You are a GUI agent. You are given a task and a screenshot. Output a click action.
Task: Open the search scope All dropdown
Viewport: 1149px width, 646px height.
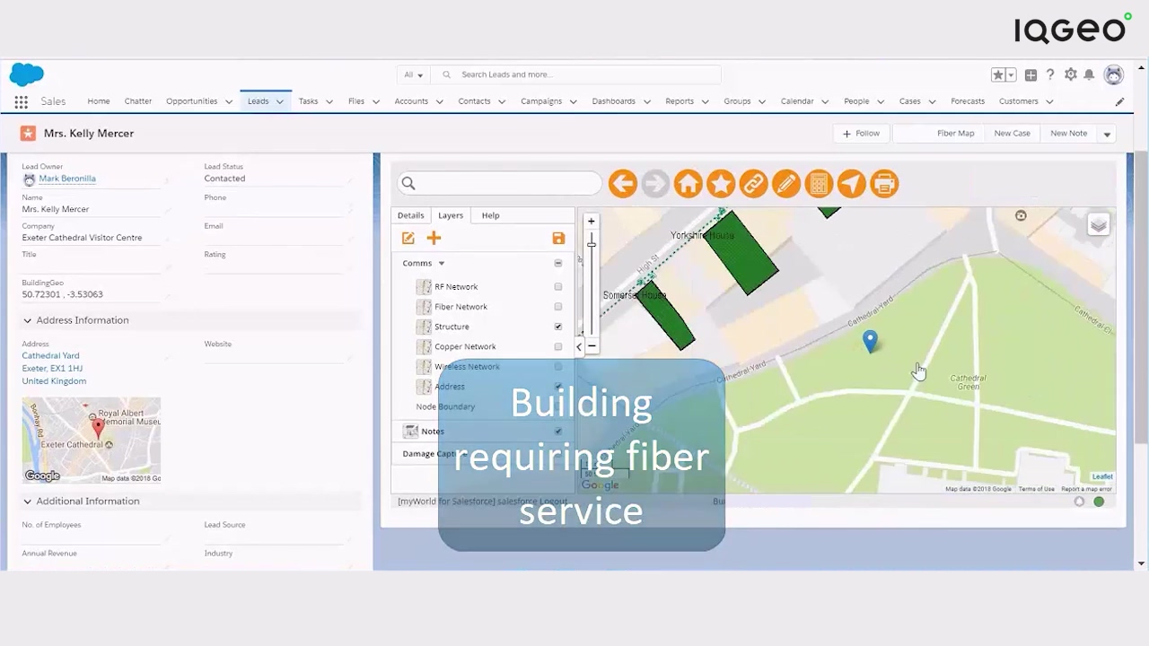point(414,74)
